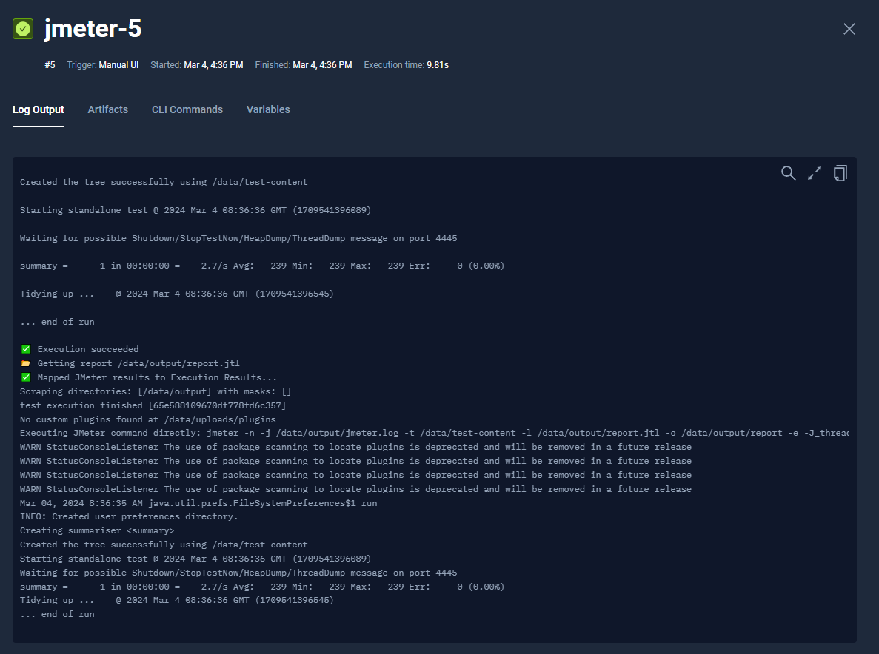Select the Log Output tab
The height and width of the screenshot is (654, 879).
(x=38, y=109)
